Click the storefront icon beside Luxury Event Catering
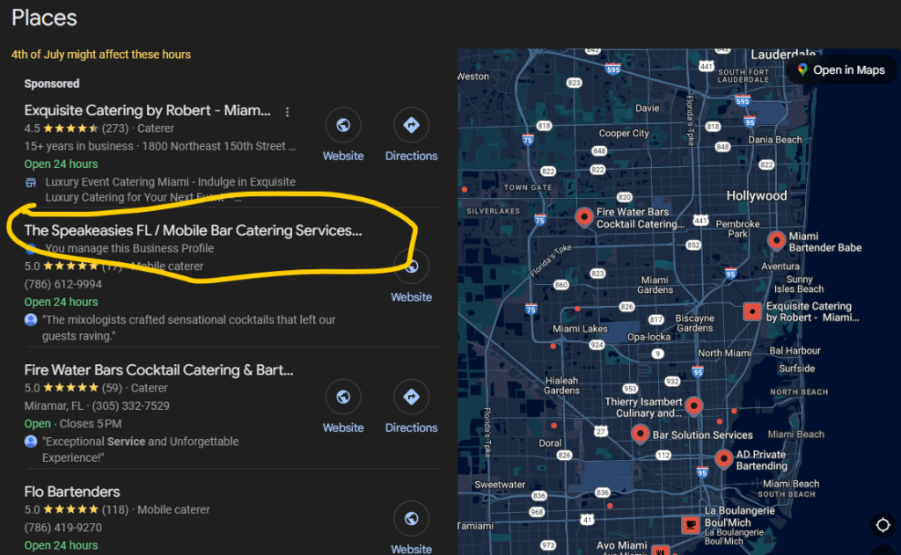901x555 pixels. pyautogui.click(x=31, y=183)
